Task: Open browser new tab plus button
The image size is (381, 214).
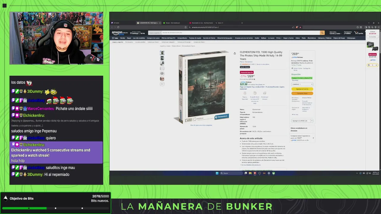Action: (x=242, y=23)
